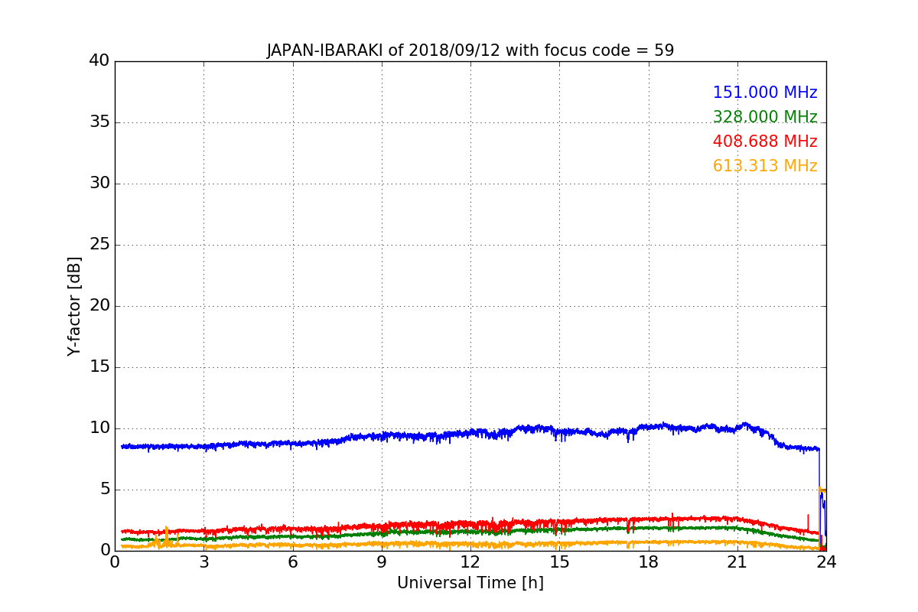This screenshot has height=612, width=918.
Task: Click the 'Y-factor [dB]' axis label
Action: pyautogui.click(x=74, y=306)
